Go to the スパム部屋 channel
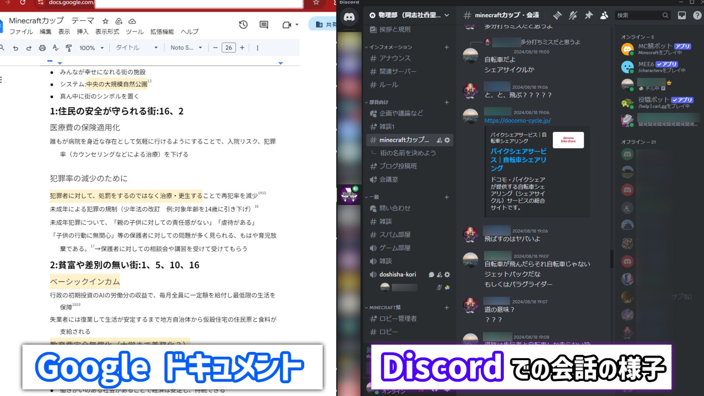This screenshot has width=704, height=396. point(410,235)
